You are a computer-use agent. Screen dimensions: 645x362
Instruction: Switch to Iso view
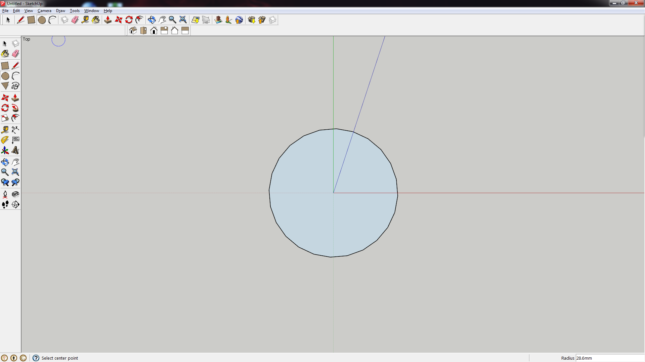point(133,31)
